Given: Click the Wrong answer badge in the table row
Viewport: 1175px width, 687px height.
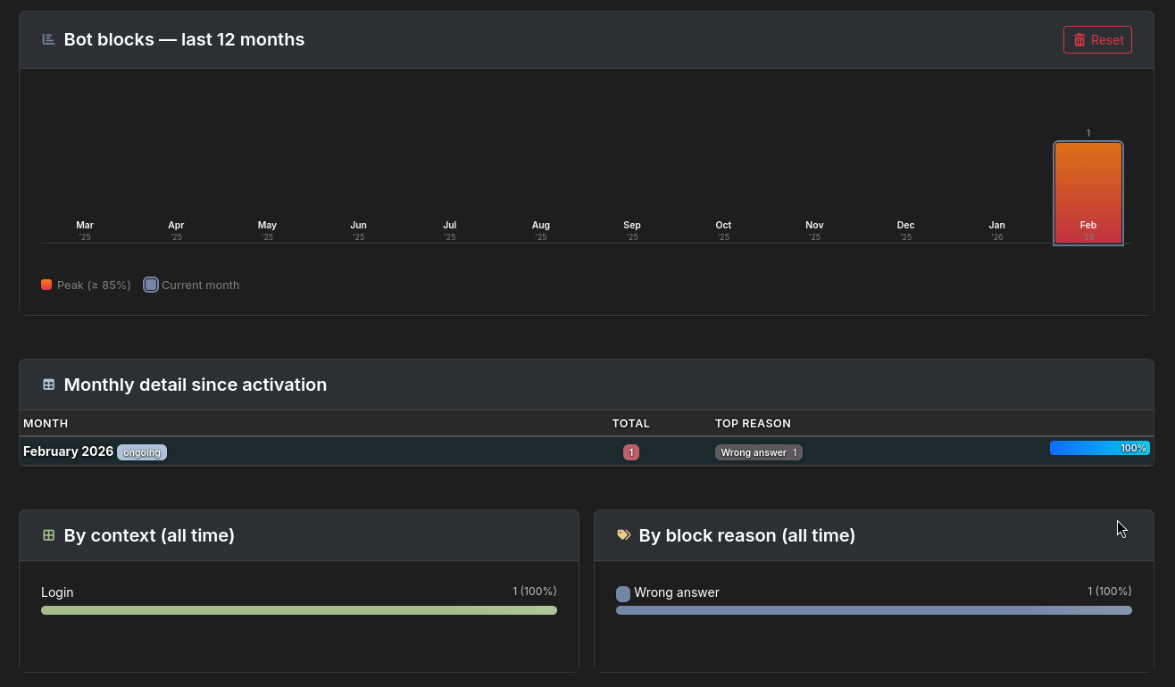Looking at the screenshot, I should click(x=758, y=452).
